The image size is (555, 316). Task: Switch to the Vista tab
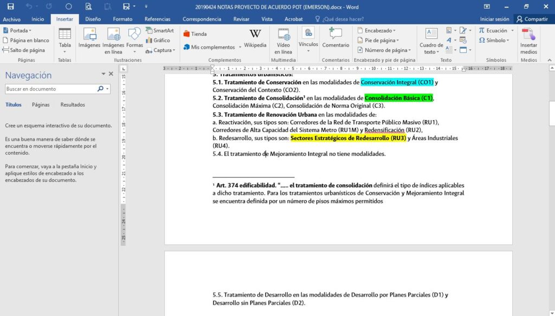pos(267,19)
